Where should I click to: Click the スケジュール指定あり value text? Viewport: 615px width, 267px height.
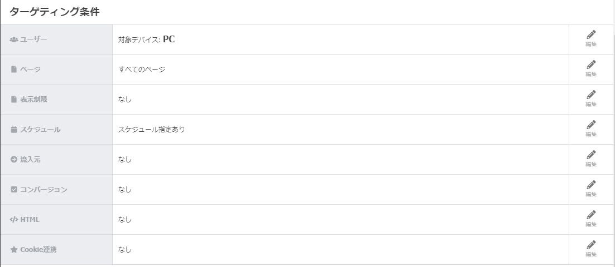(151, 130)
